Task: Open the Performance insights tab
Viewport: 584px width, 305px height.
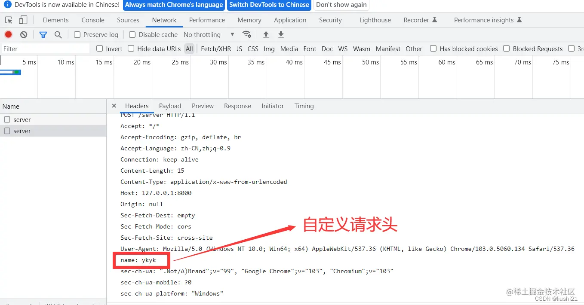Action: tap(488, 20)
